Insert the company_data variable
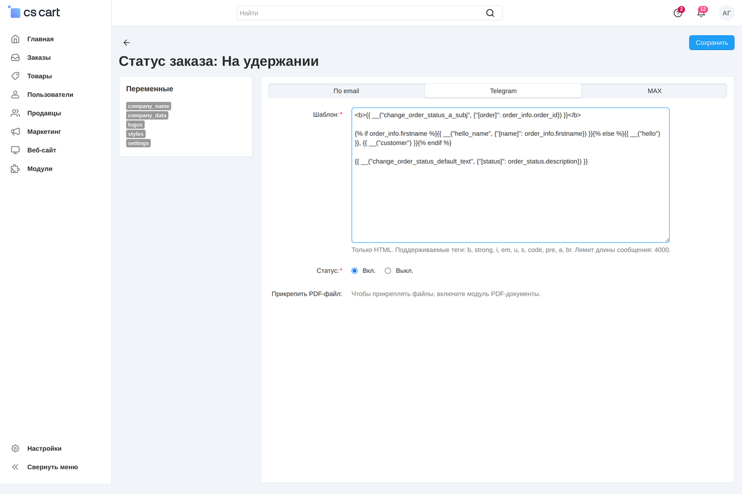 (x=147, y=115)
